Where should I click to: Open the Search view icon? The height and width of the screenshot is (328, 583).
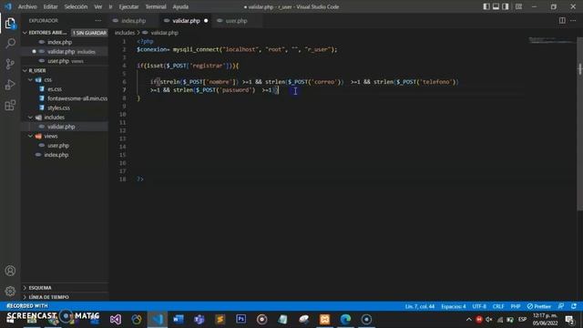pos(10,44)
